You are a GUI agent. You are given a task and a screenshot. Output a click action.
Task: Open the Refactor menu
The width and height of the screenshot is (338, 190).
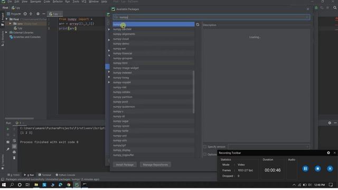[x=58, y=2]
